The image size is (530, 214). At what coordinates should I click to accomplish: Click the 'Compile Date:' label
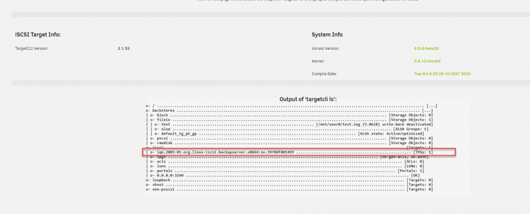(x=324, y=74)
